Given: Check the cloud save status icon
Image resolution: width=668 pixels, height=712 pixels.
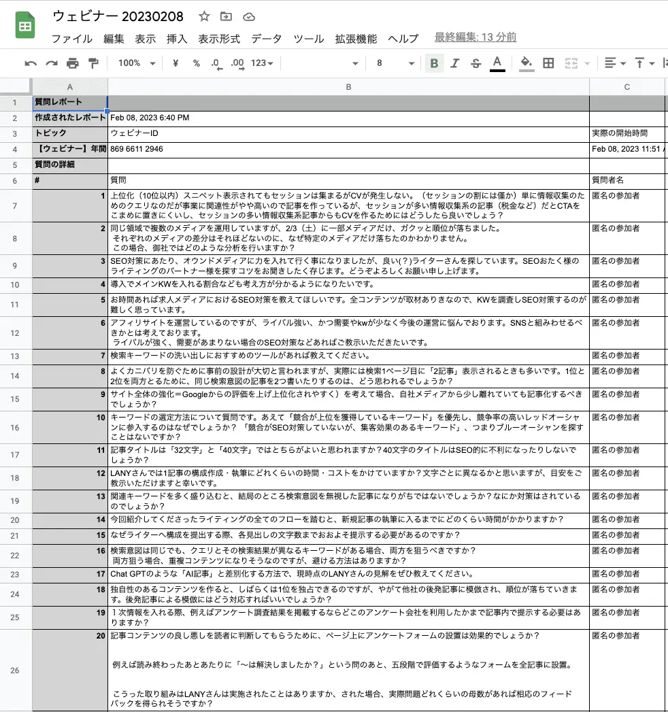Looking at the screenshot, I should (x=249, y=16).
